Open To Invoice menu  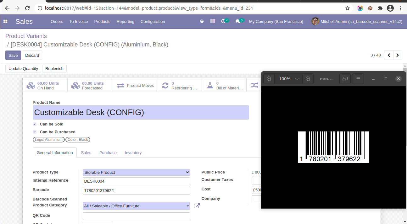click(79, 21)
